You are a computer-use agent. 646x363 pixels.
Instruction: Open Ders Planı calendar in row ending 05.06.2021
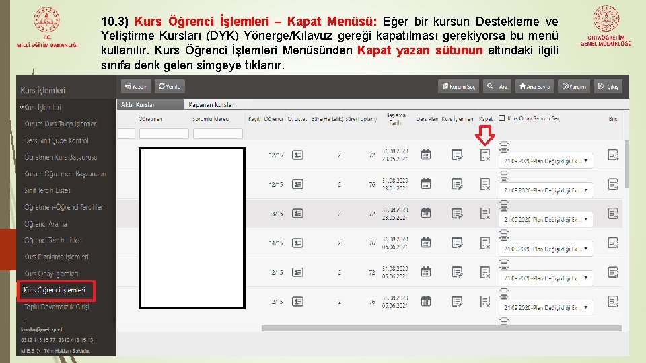pos(426,272)
